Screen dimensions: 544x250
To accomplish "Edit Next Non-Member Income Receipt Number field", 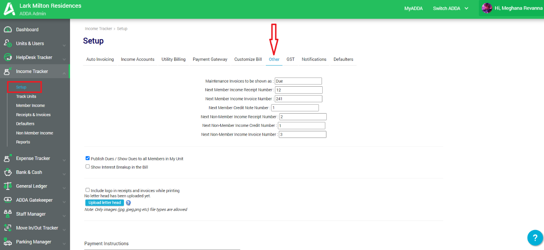I will tap(303, 117).
